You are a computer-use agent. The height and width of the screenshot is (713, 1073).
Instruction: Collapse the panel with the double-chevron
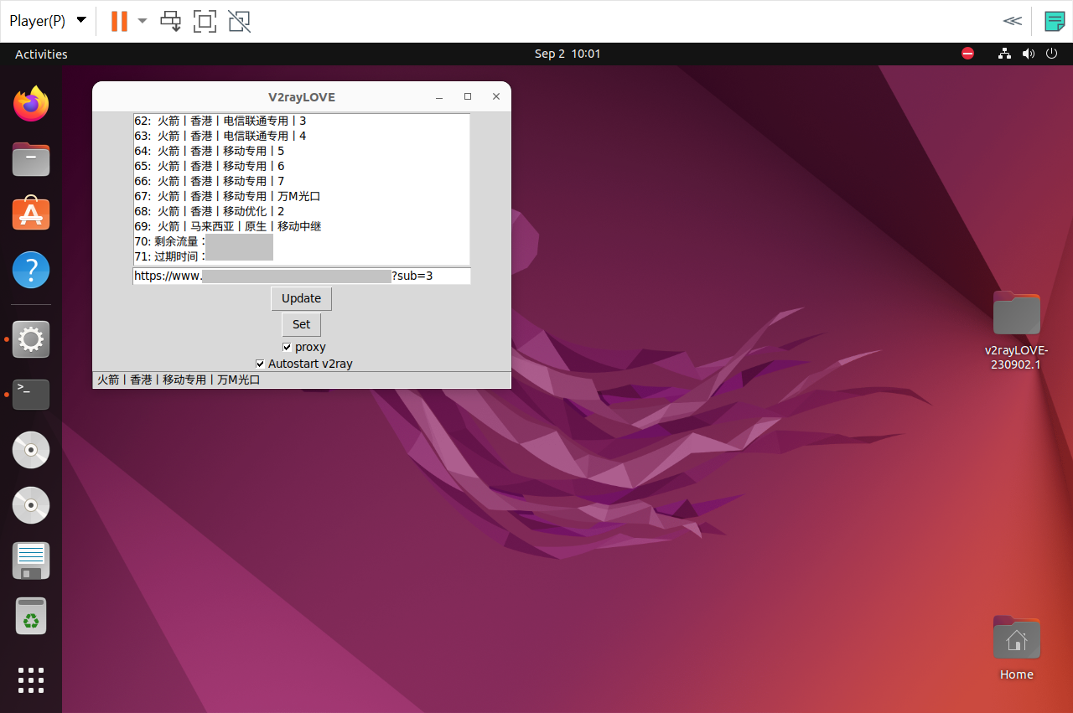tap(1012, 20)
